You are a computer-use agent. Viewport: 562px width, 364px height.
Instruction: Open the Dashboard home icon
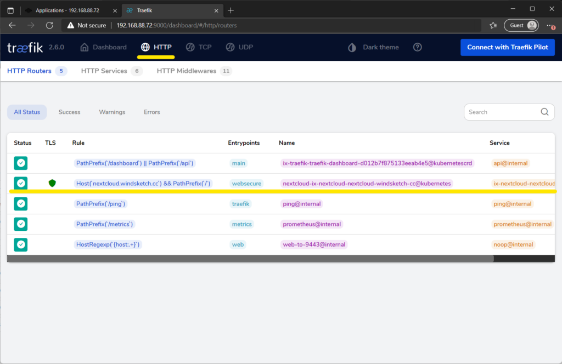(84, 47)
